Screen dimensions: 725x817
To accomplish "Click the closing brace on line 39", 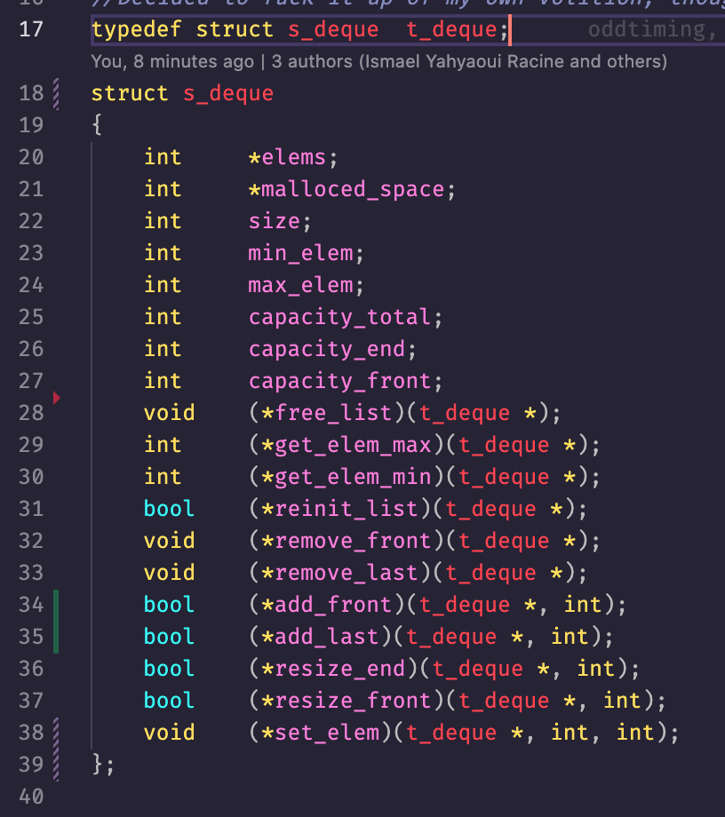I will click(x=97, y=765).
